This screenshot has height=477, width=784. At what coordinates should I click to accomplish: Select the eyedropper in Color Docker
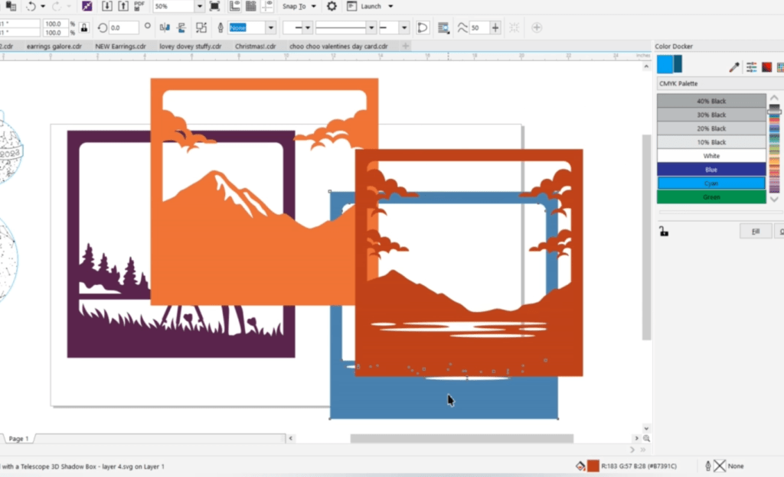tap(734, 67)
